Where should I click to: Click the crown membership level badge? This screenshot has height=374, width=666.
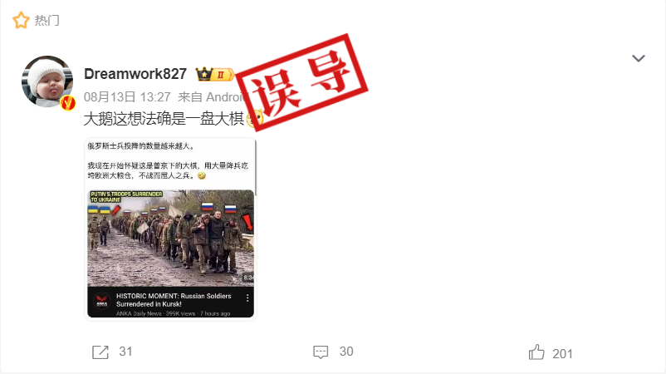(214, 74)
